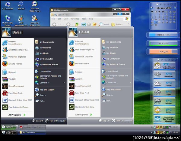
Task: Expand All Programs in the gray Start menu
Action: coord(84,115)
